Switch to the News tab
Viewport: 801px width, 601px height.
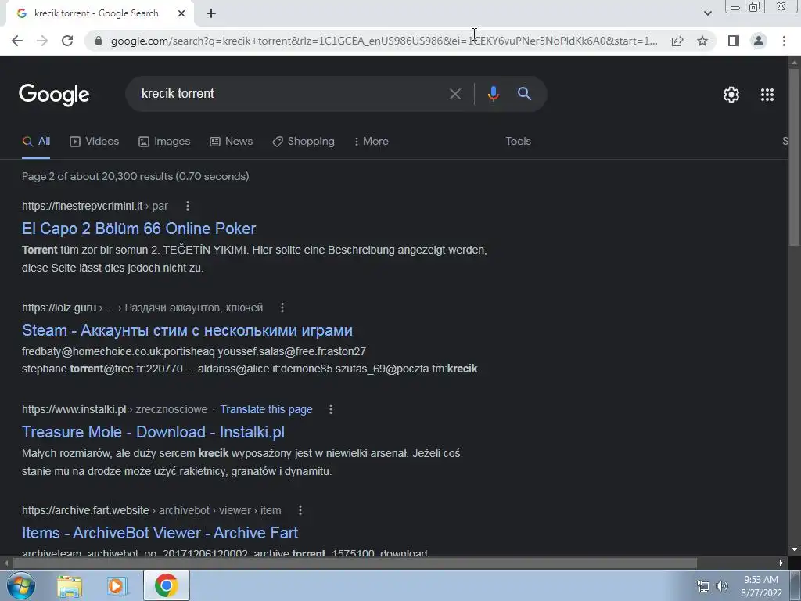pos(232,142)
